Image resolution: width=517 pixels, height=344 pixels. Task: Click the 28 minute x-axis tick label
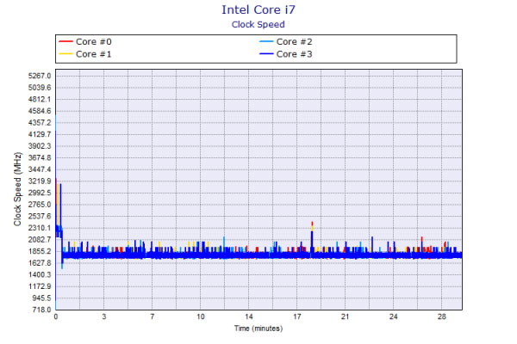click(442, 316)
